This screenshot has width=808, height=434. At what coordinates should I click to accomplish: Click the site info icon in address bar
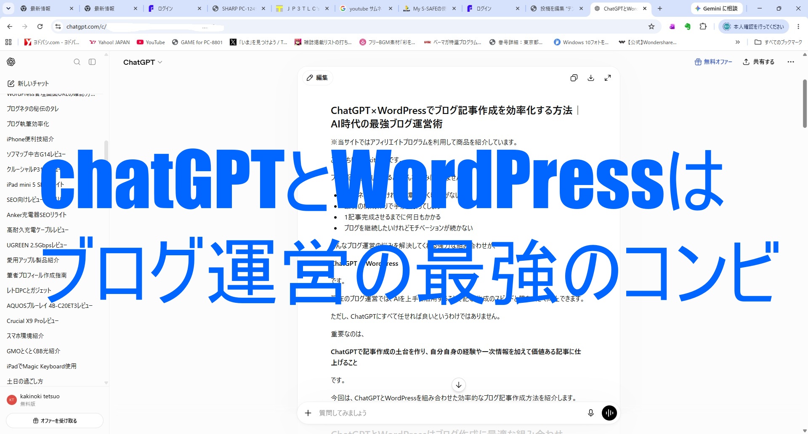tap(58, 26)
